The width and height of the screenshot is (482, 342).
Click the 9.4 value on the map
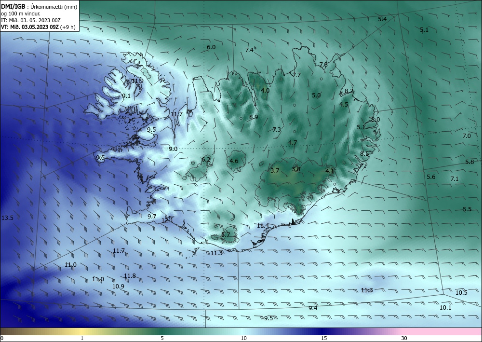point(313,308)
